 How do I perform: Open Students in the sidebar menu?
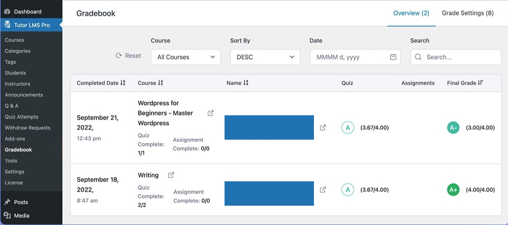coord(15,73)
